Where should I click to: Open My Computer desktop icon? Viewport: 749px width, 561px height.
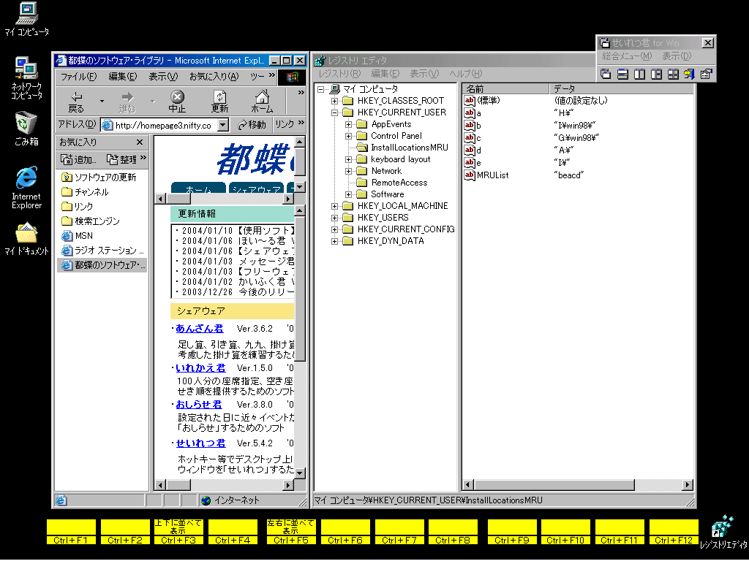click(x=27, y=19)
